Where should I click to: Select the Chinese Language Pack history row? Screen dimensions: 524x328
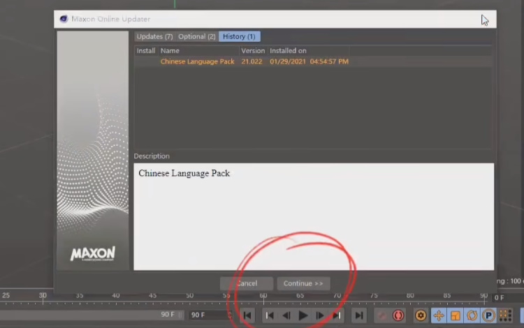pyautogui.click(x=313, y=61)
